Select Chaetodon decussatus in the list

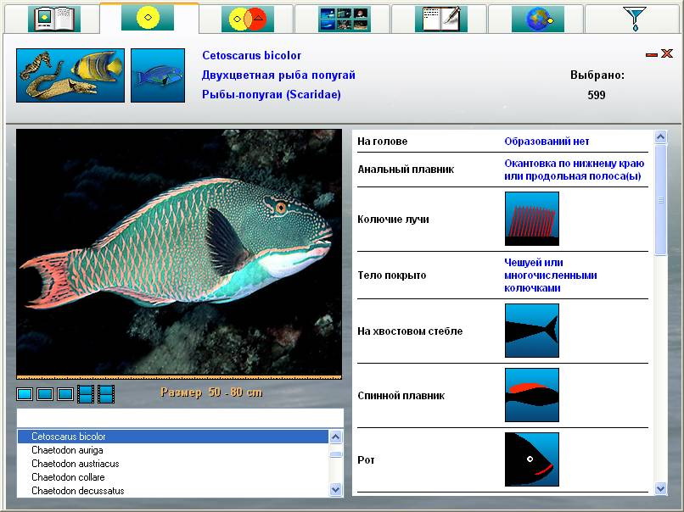(x=173, y=491)
